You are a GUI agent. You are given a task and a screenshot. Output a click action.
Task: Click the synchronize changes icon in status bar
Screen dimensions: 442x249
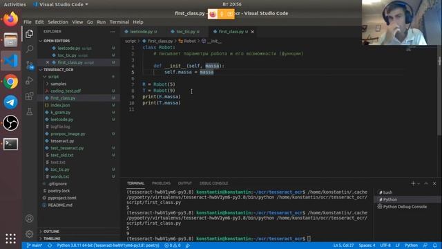[50, 246]
